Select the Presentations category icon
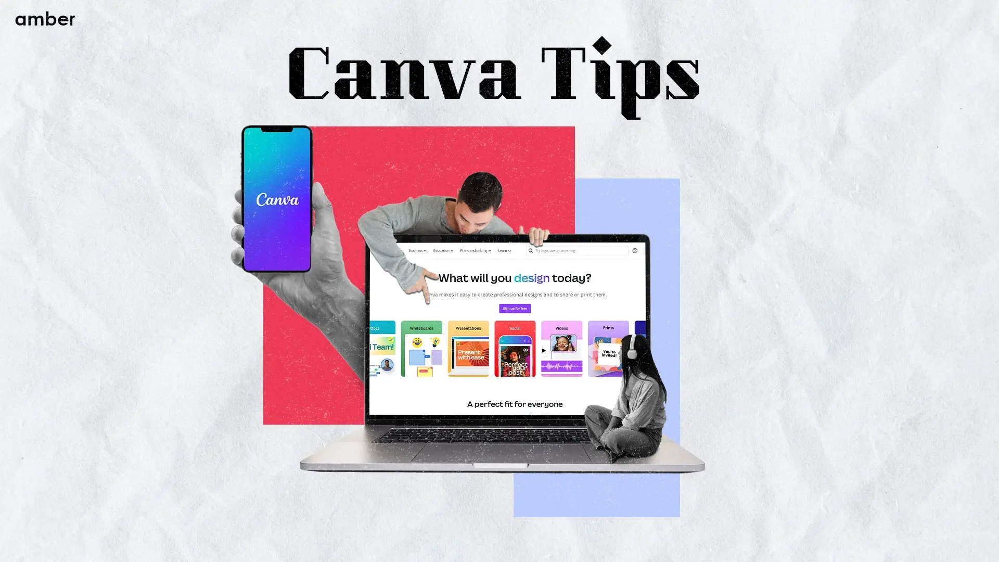Viewport: 999px width, 562px height. (x=468, y=349)
